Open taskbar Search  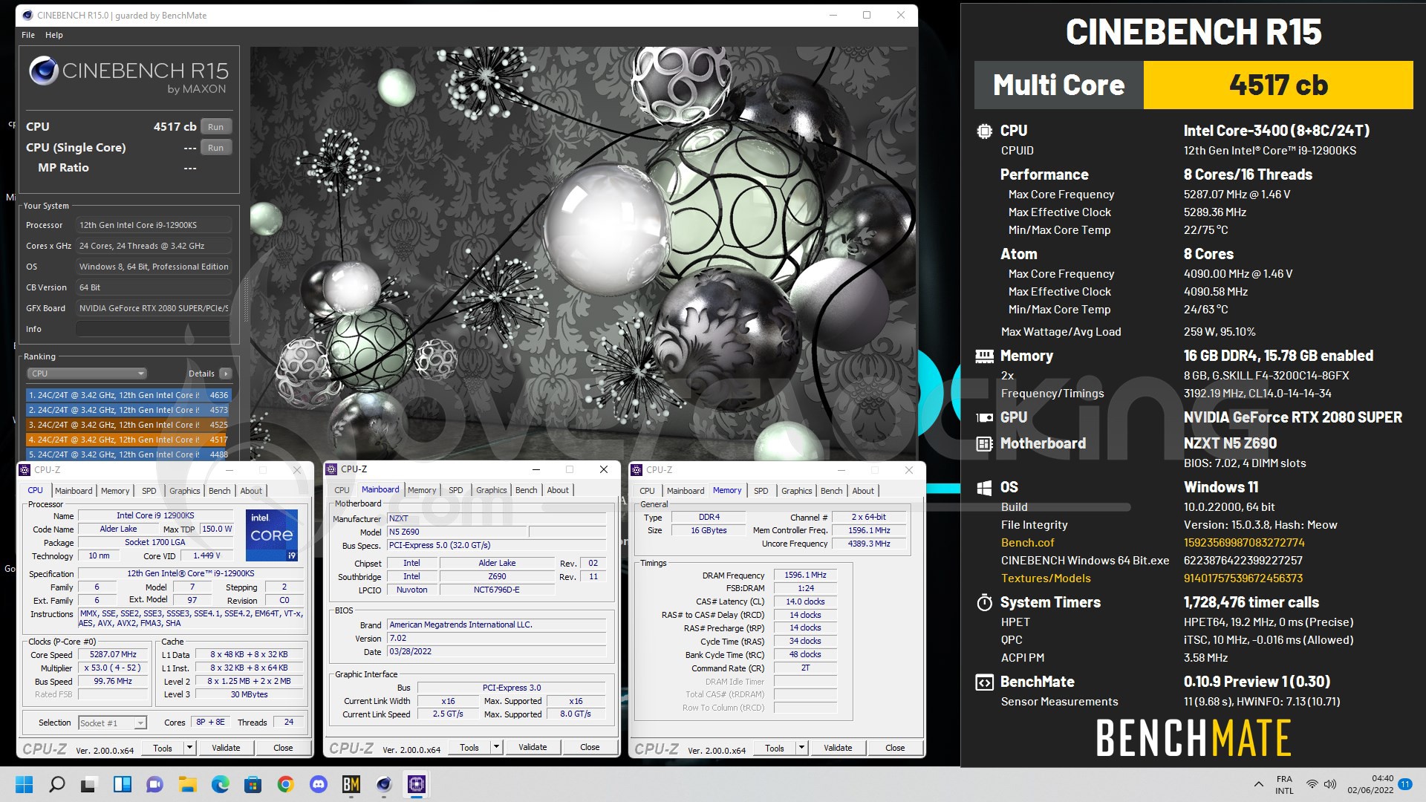pos(57,784)
